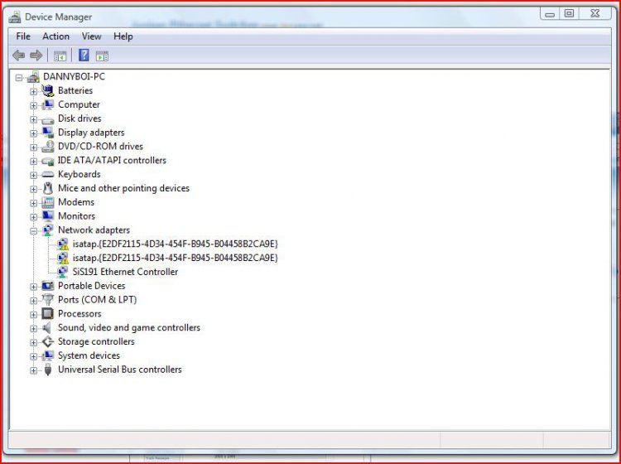Image resolution: width=621 pixels, height=464 pixels.
Task: Select the Display adapters label
Action: [x=91, y=133]
